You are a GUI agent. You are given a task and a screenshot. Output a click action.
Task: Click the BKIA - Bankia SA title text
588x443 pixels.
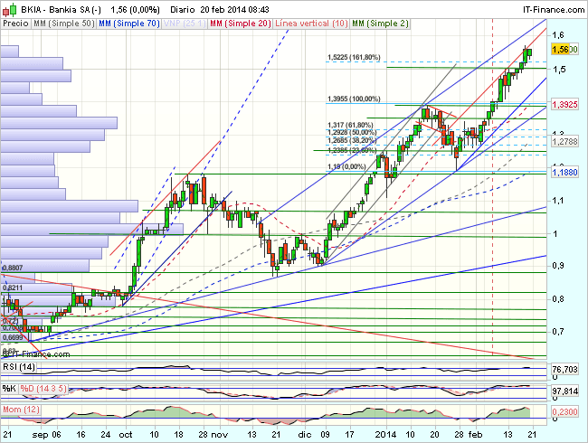(x=61, y=9)
